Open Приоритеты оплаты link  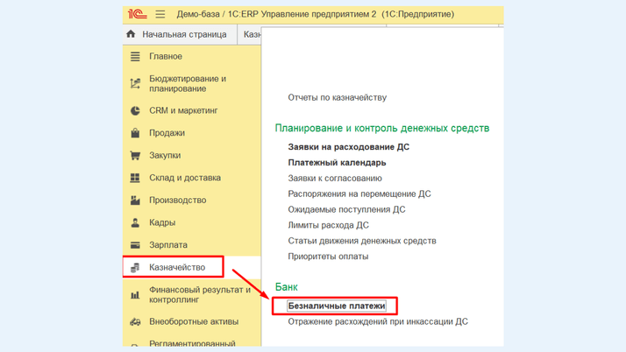[328, 257]
